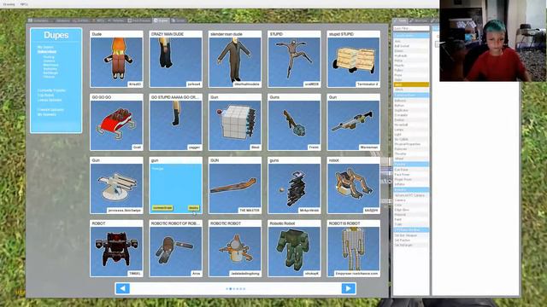
Task: Go to next dupes page arrow
Action: click(348, 288)
